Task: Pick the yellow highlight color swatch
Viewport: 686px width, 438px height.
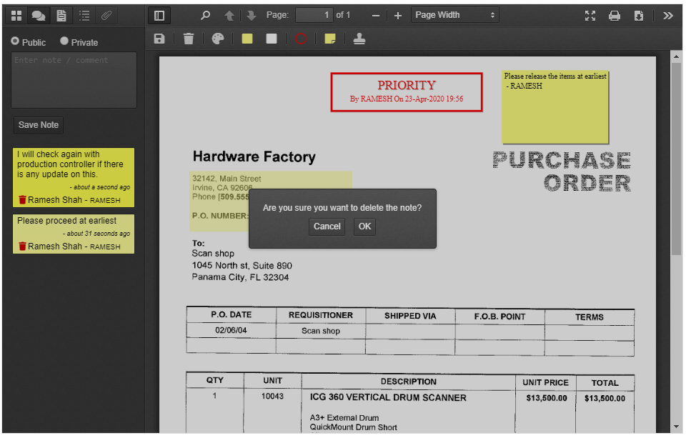Action: (x=247, y=39)
